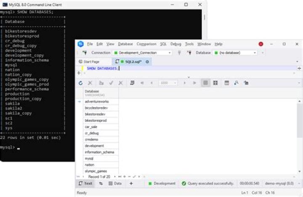This screenshot has width=303, height=197.
Task: Click the paginal mode grid icon
Action: [x=132, y=83]
